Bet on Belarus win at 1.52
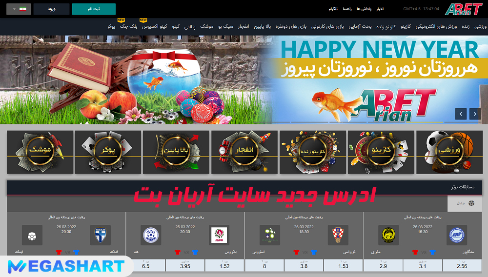 coord(224,265)
